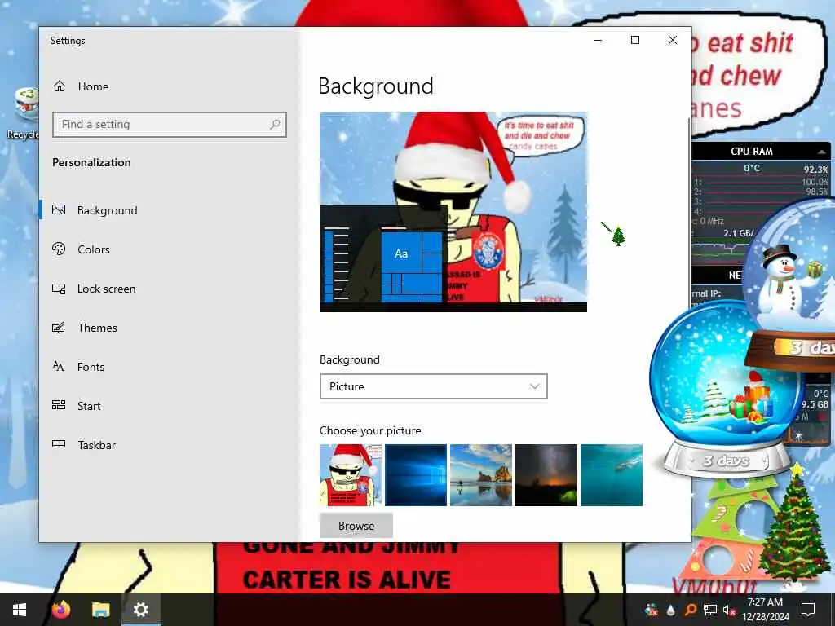This screenshot has height=626, width=835.
Task: Select Fonts in the sidebar
Action: [x=91, y=367]
